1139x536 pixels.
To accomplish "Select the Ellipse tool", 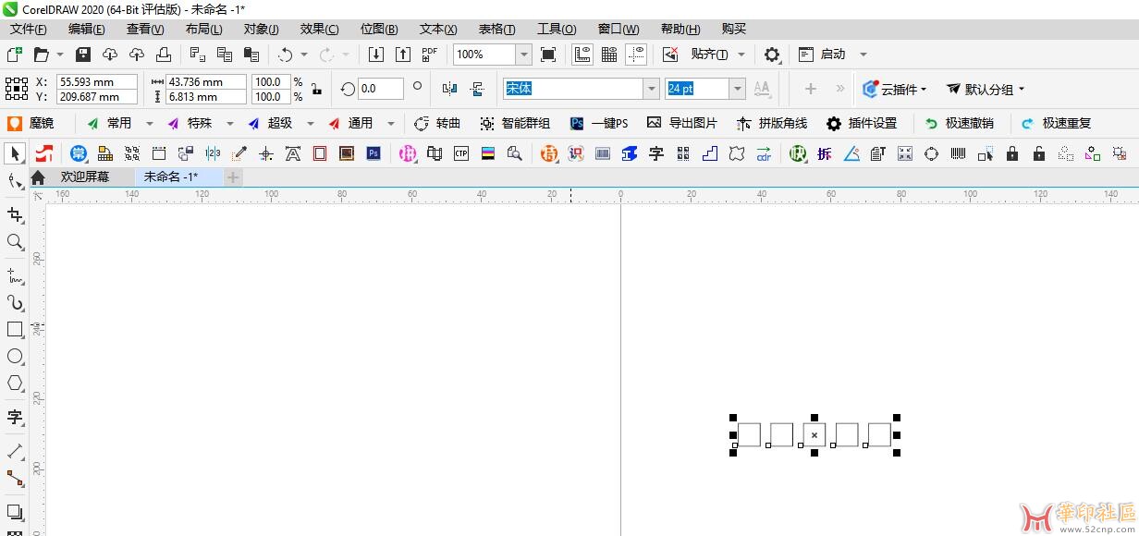I will point(15,356).
